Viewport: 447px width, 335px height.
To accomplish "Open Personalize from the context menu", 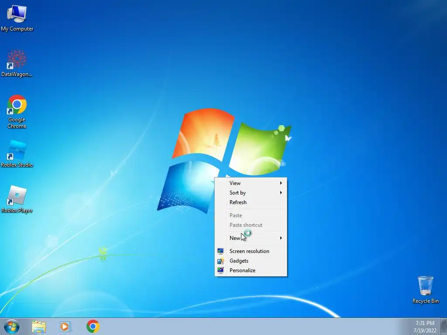I will pos(251,270).
